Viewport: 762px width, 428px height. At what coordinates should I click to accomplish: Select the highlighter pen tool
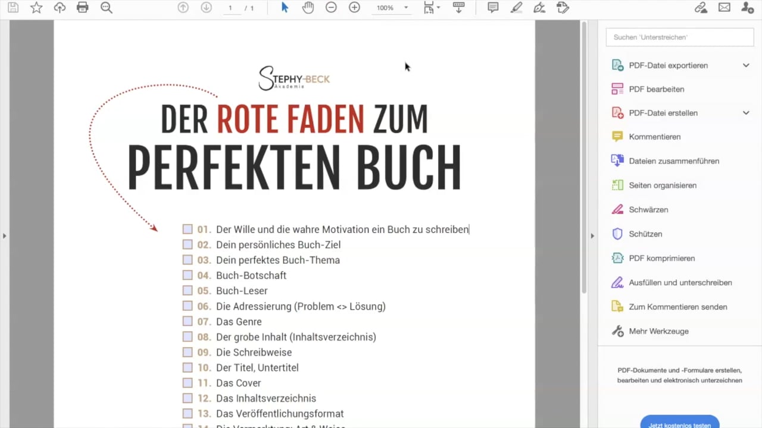pos(516,8)
